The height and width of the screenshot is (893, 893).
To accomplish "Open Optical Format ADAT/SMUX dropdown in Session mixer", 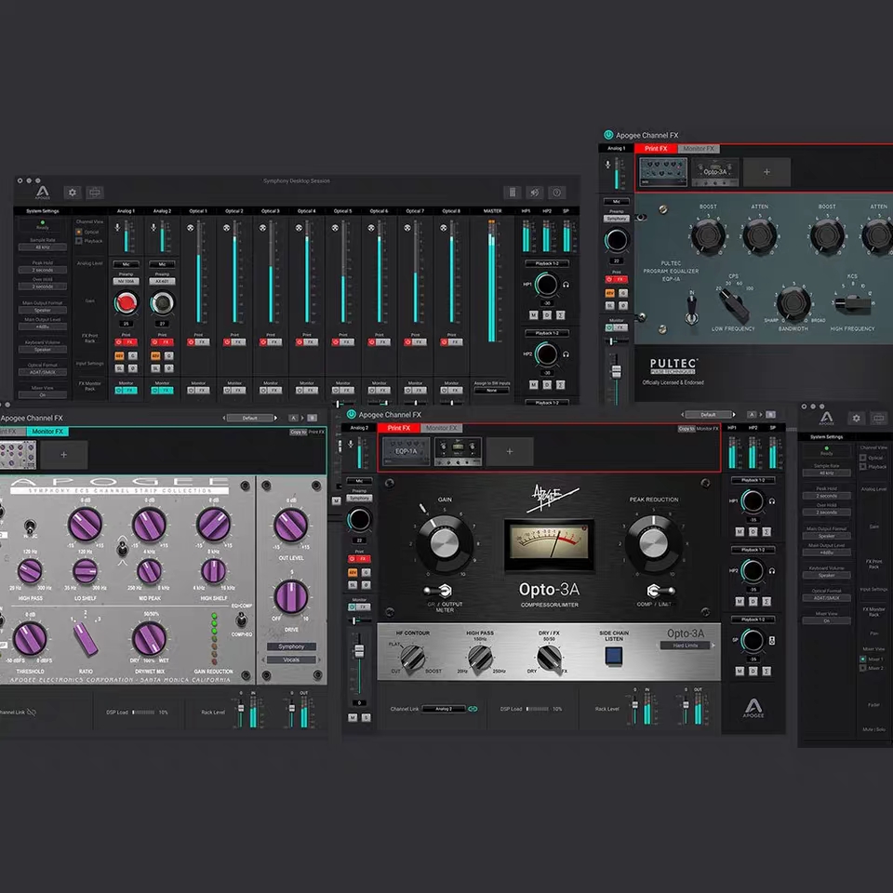I will 43,372.
